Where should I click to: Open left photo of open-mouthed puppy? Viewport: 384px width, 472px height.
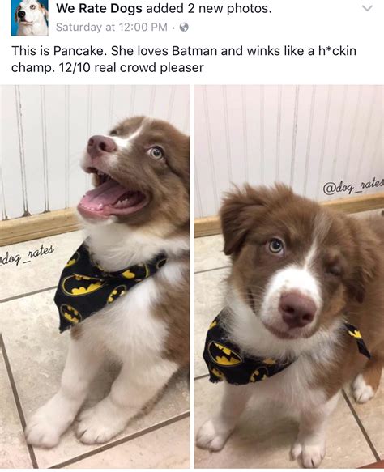[x=95, y=276]
